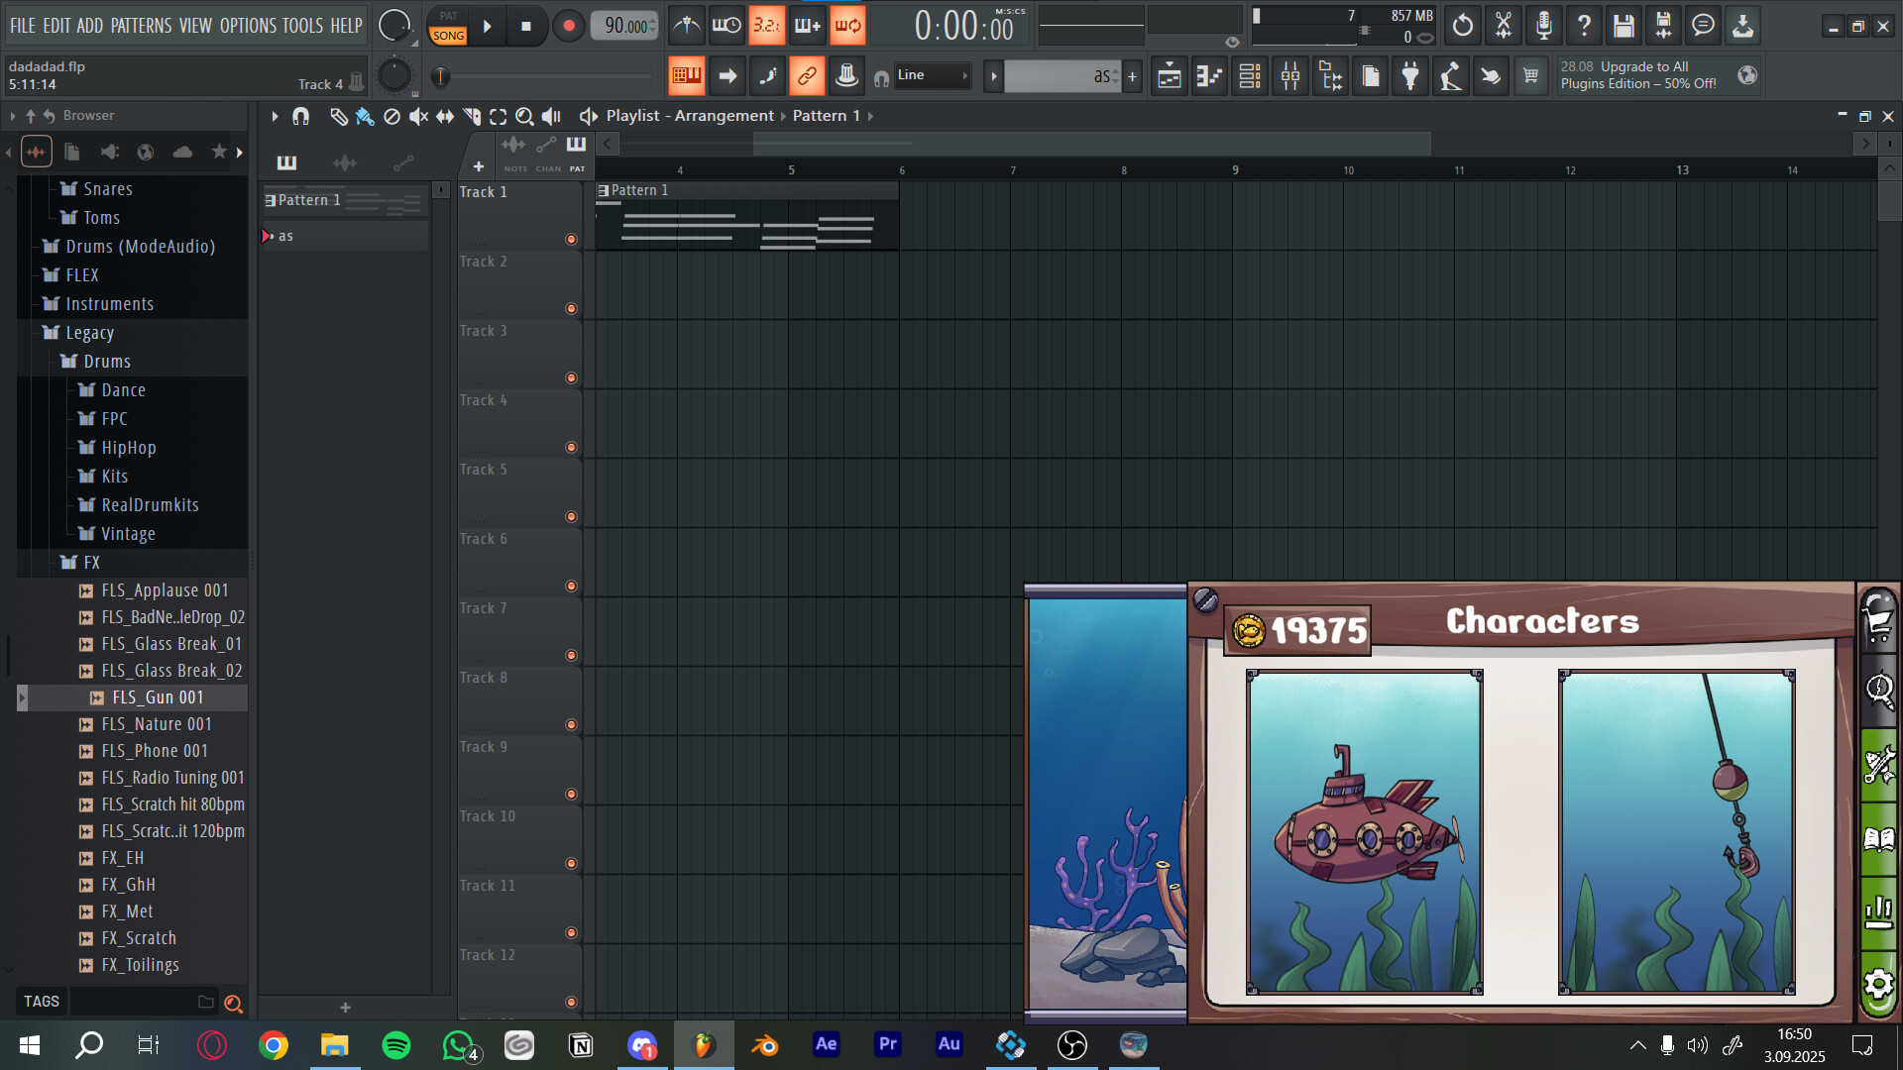Open the Piano roll icon in the toolbar
Image resolution: width=1903 pixels, height=1070 pixels.
click(1209, 75)
